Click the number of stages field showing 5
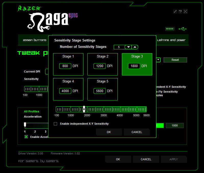The height and width of the screenshot is (173, 204). click(x=119, y=47)
